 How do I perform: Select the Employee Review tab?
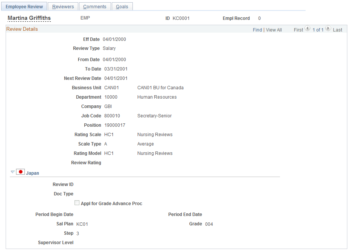pyautogui.click(x=24, y=6)
